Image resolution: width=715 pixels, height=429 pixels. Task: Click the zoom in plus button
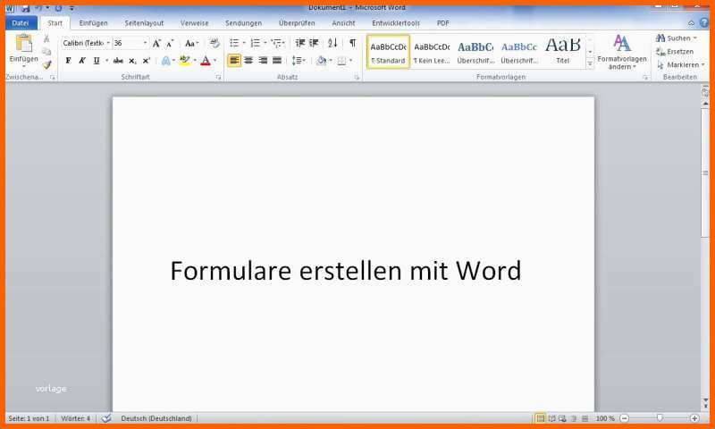[x=694, y=418]
